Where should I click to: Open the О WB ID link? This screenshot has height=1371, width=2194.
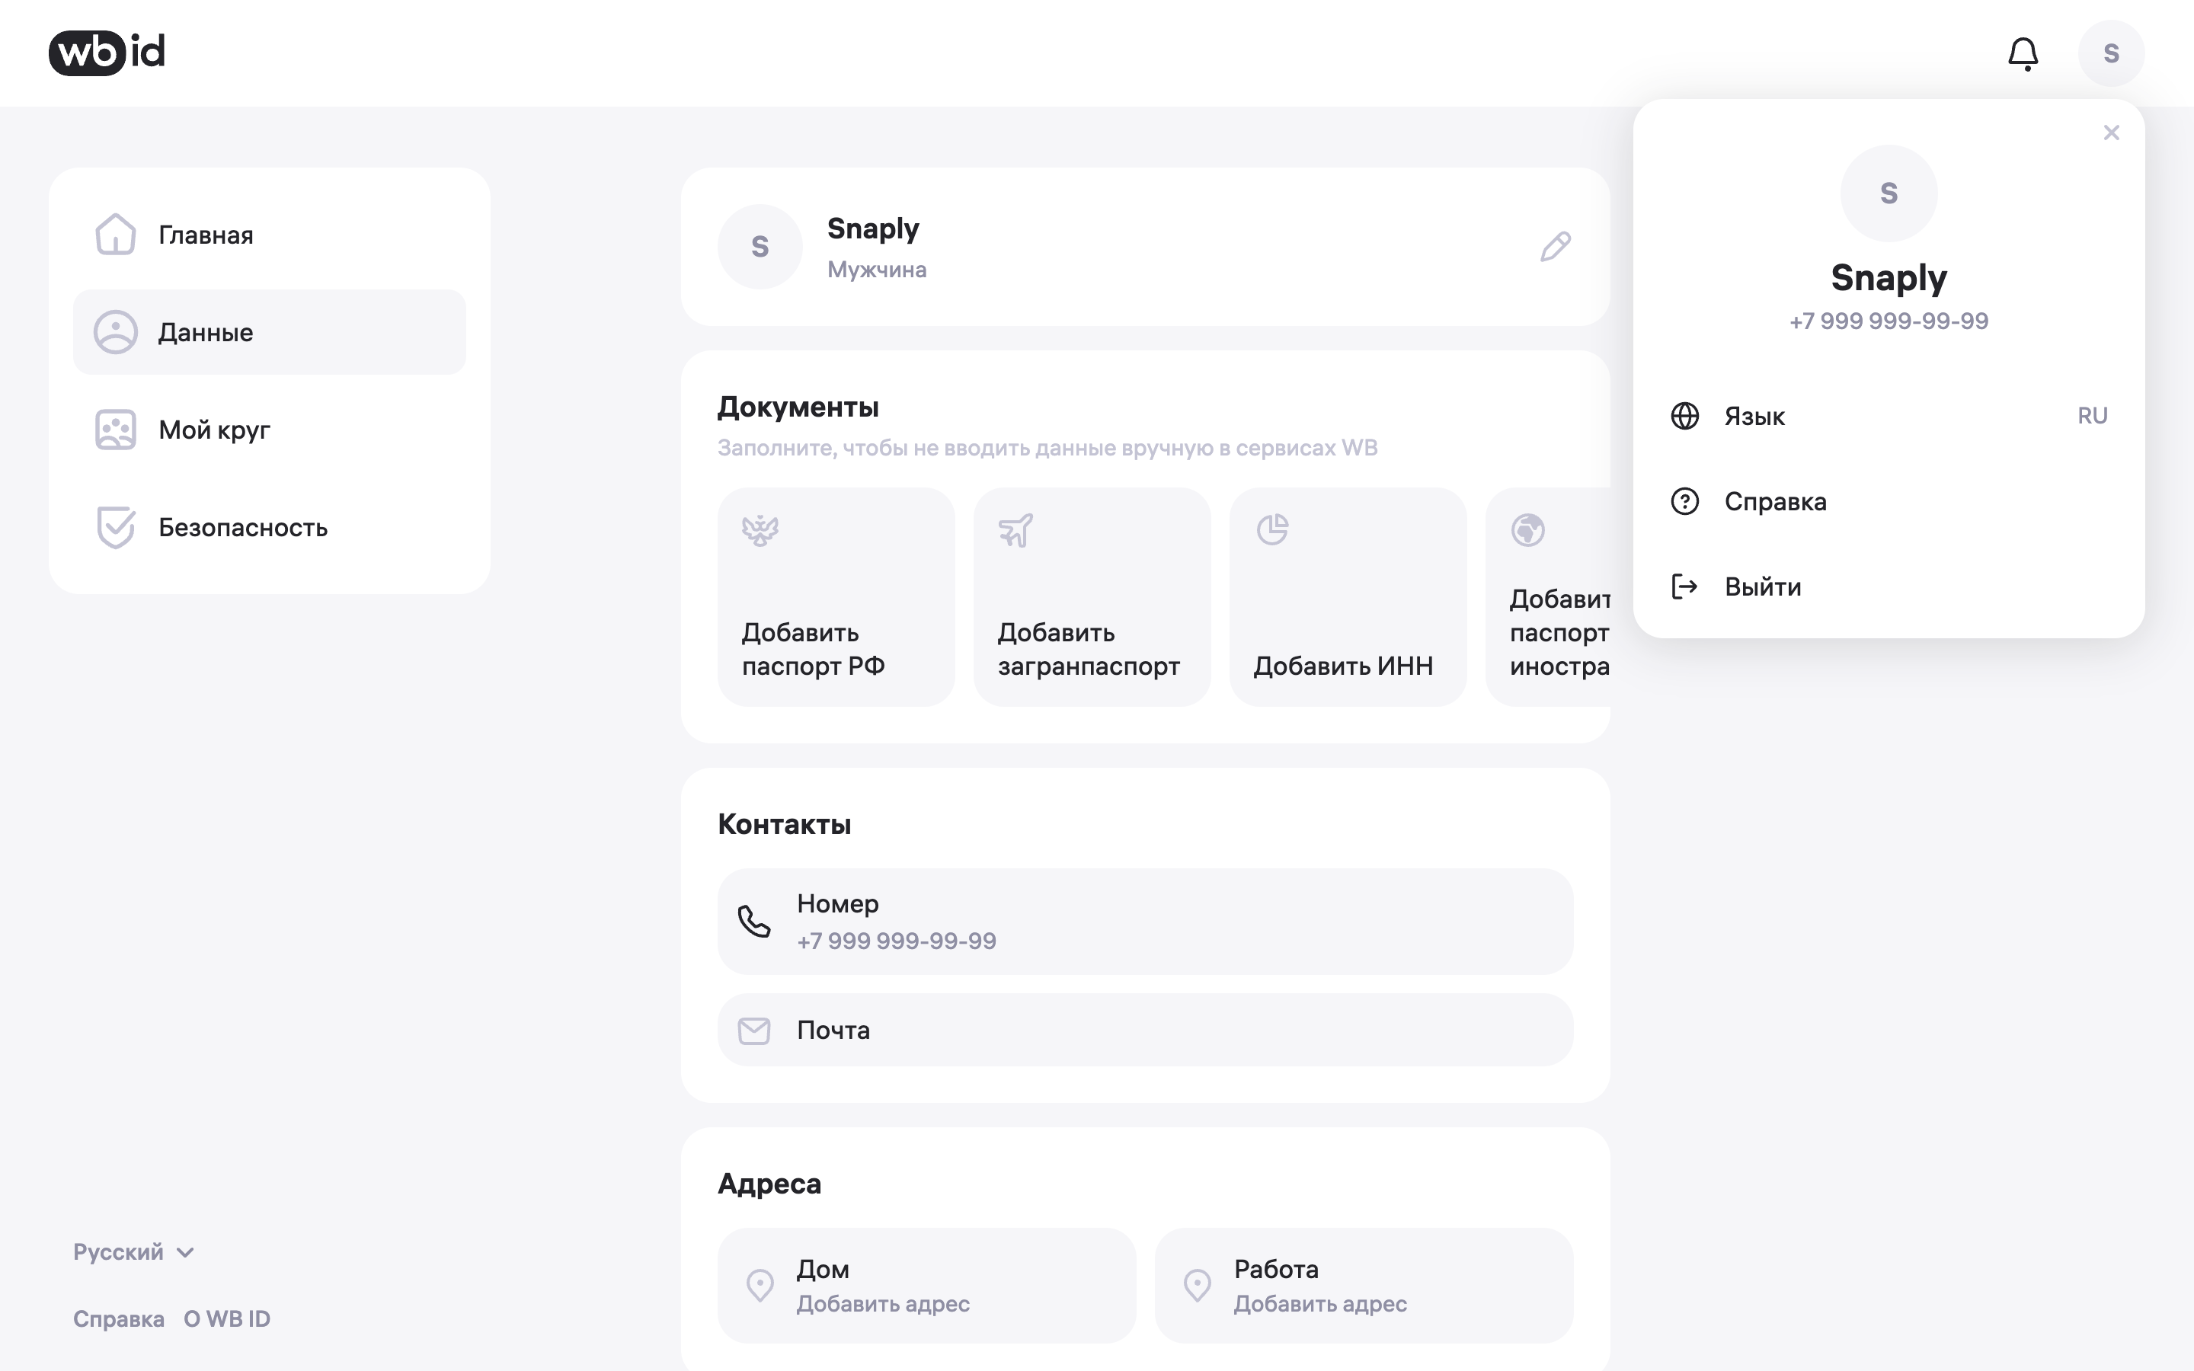227,1318
